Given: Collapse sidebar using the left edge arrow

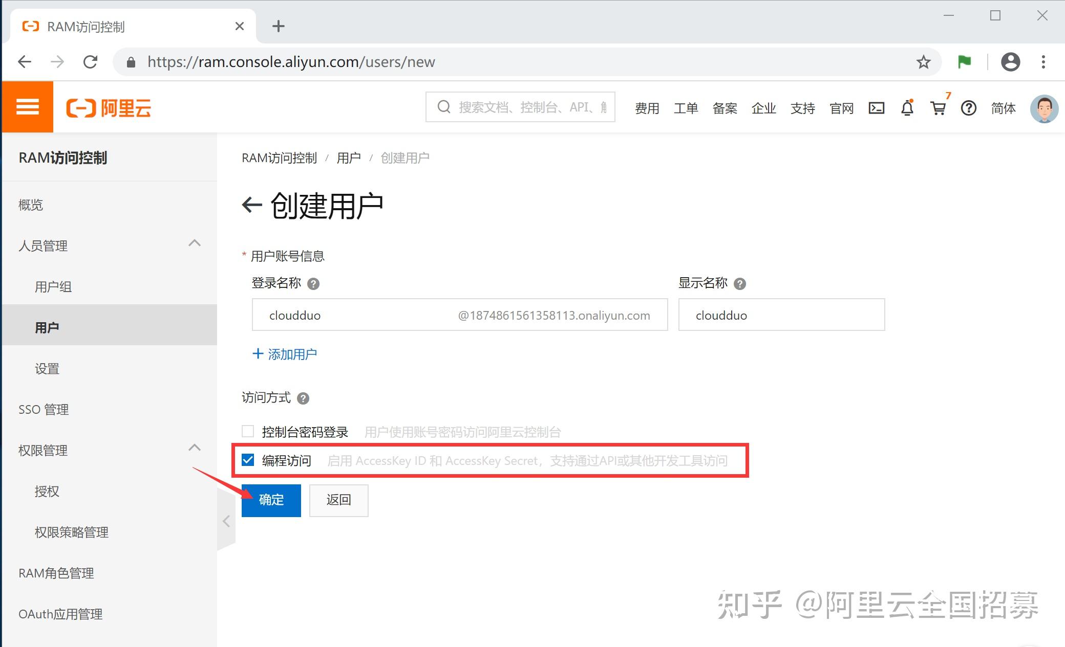Looking at the screenshot, I should 226,521.
